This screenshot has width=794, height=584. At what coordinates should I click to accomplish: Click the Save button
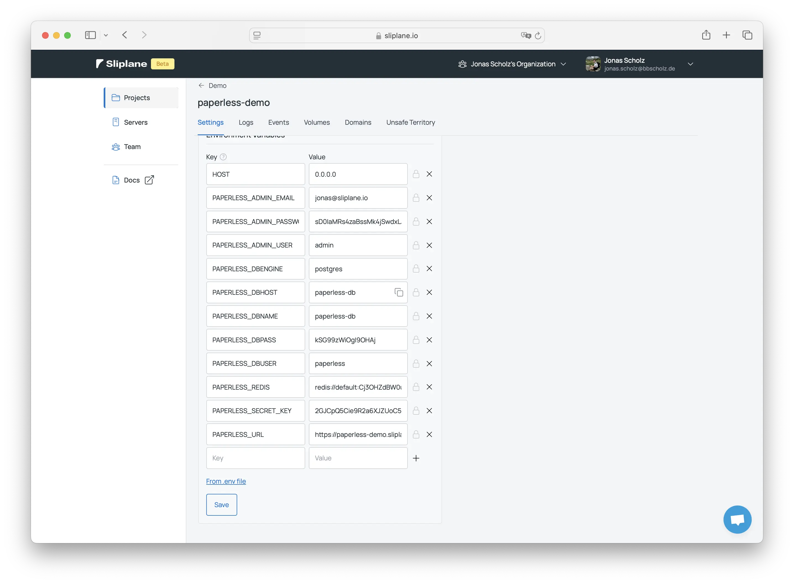(221, 504)
